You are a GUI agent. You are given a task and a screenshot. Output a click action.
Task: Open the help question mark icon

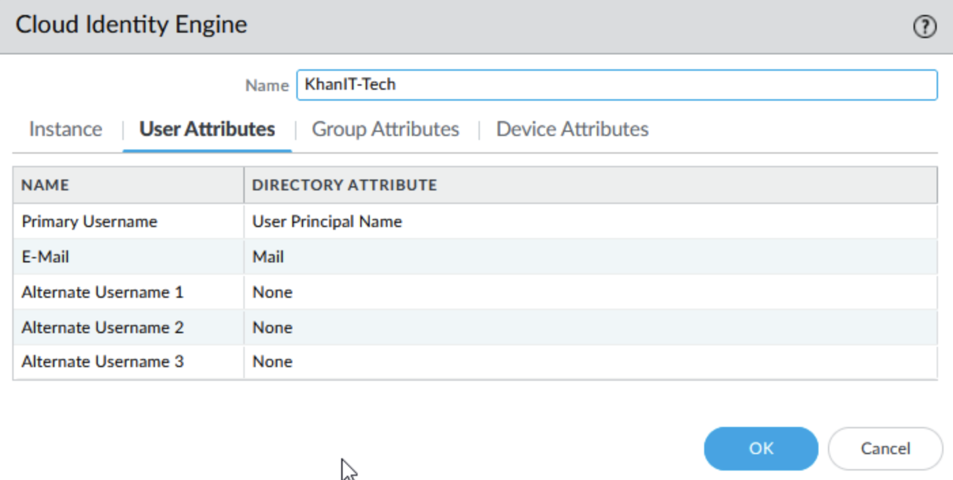point(924,28)
